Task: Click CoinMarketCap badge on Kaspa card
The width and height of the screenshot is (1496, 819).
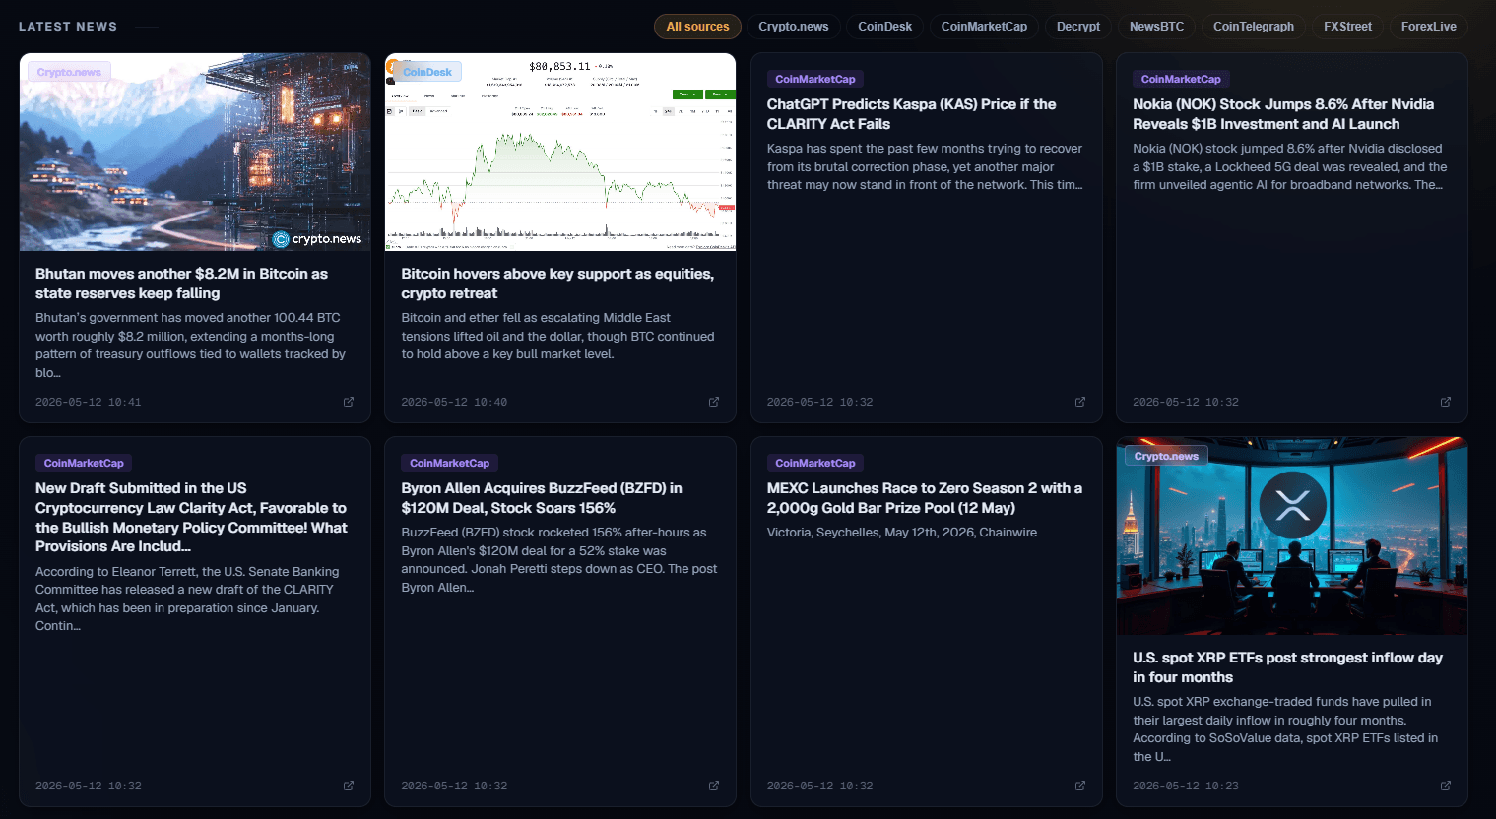Action: pyautogui.click(x=815, y=79)
